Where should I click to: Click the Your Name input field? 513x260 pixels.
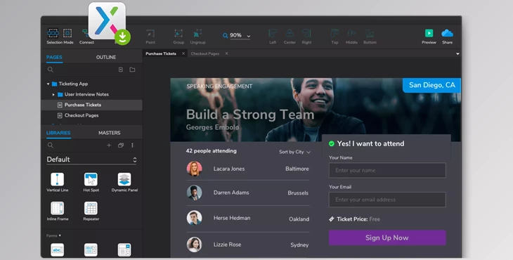tap(387, 170)
